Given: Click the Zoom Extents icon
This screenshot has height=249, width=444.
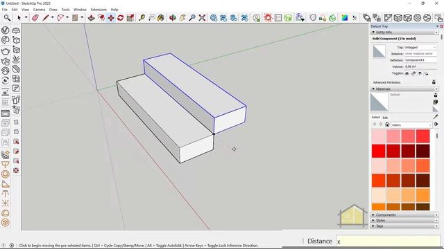Looking at the screenshot, I should pos(202,18).
